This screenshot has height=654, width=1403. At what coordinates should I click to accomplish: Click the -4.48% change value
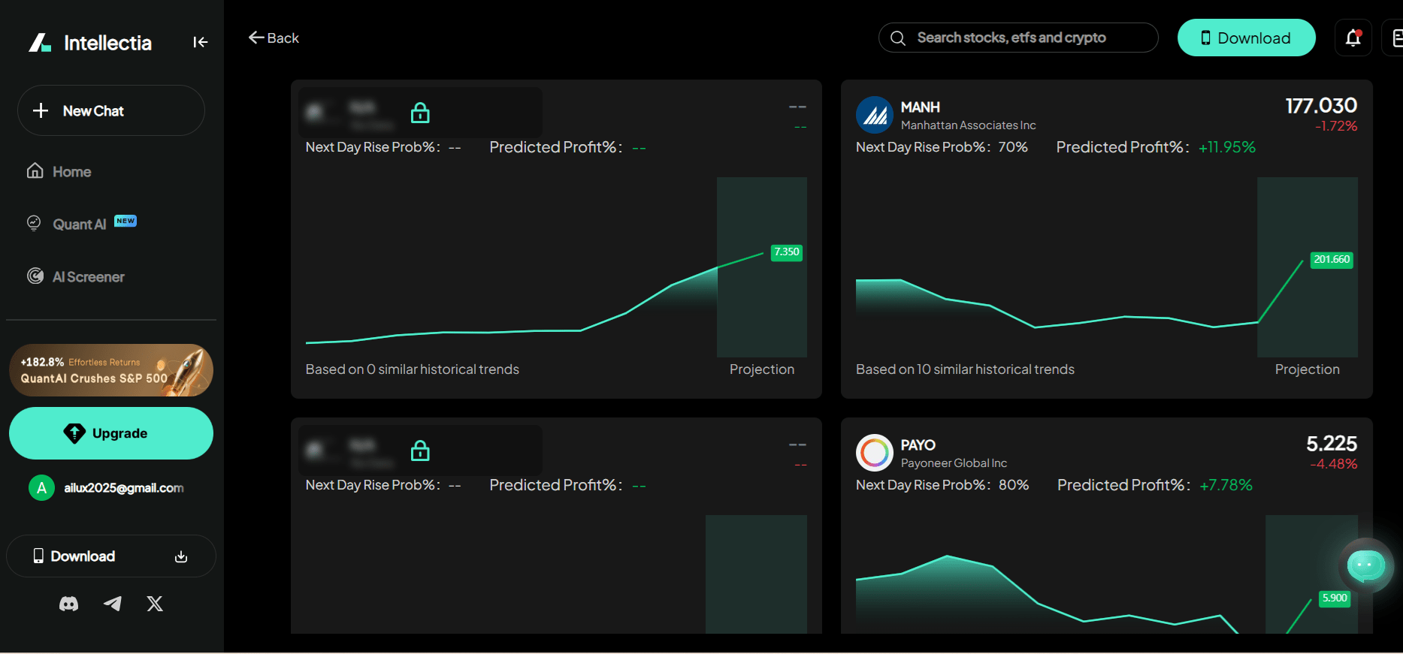pyautogui.click(x=1334, y=464)
